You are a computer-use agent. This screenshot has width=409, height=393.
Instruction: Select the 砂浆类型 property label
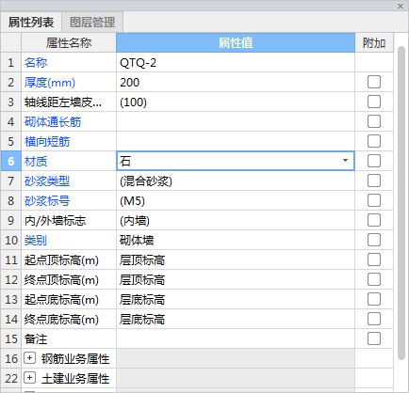click(x=47, y=181)
